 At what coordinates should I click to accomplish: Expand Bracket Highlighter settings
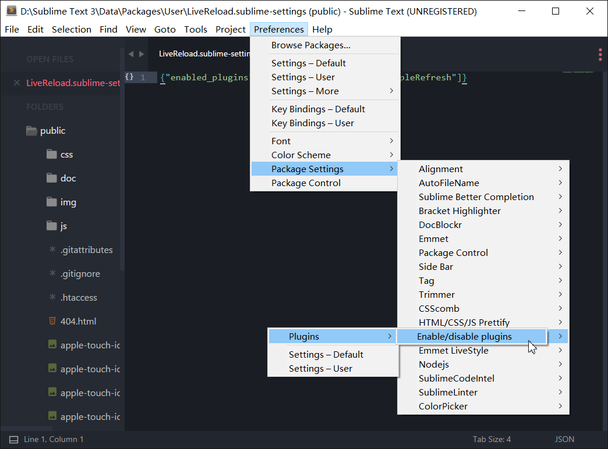click(x=483, y=211)
